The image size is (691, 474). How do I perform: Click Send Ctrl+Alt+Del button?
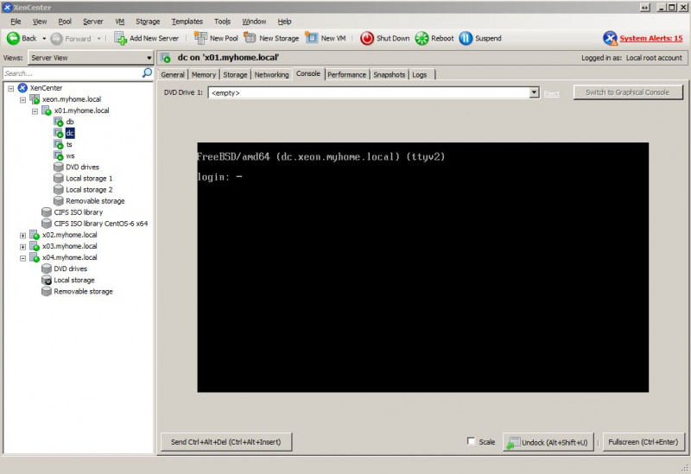(226, 442)
